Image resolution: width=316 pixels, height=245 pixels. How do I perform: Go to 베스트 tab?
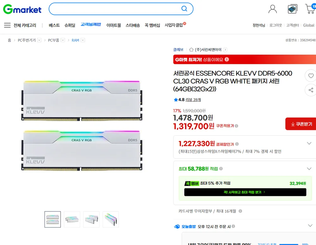(x=54, y=25)
